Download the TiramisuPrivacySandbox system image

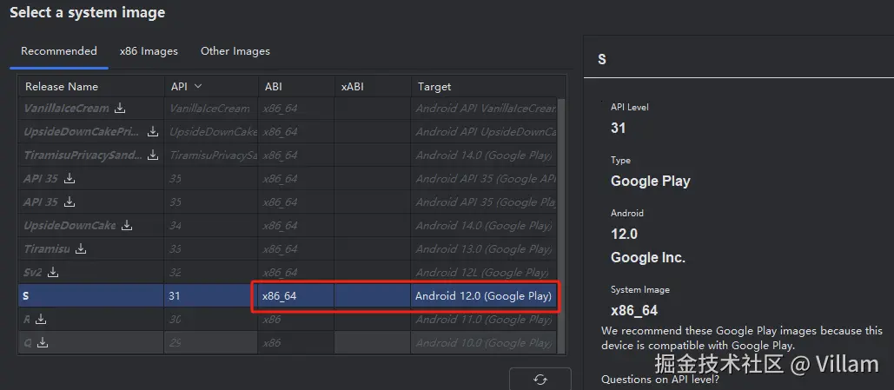[x=153, y=155]
